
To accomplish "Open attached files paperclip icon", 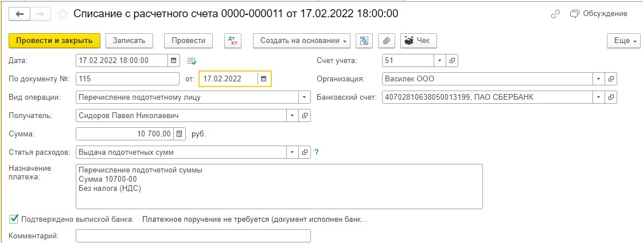I will pyautogui.click(x=386, y=41).
